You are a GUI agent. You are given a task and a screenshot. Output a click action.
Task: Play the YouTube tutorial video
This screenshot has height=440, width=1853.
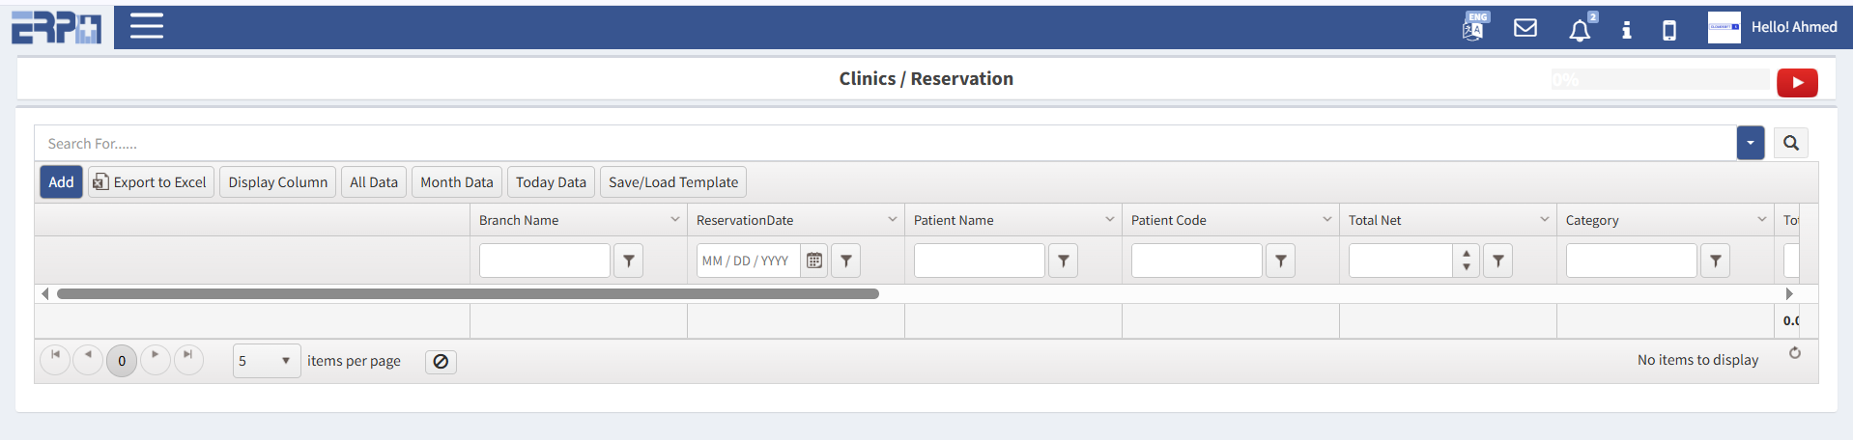click(x=1797, y=83)
